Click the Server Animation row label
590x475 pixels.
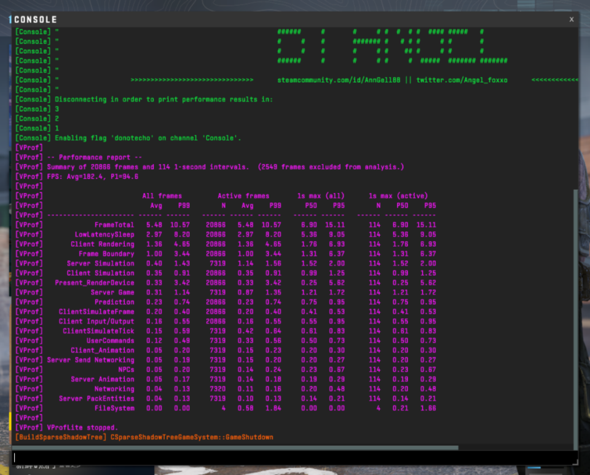[x=103, y=379]
